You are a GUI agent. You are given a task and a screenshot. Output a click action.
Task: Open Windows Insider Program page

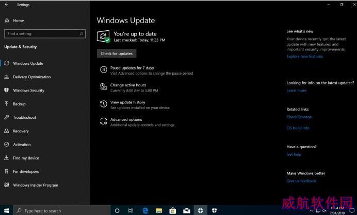coord(36,185)
